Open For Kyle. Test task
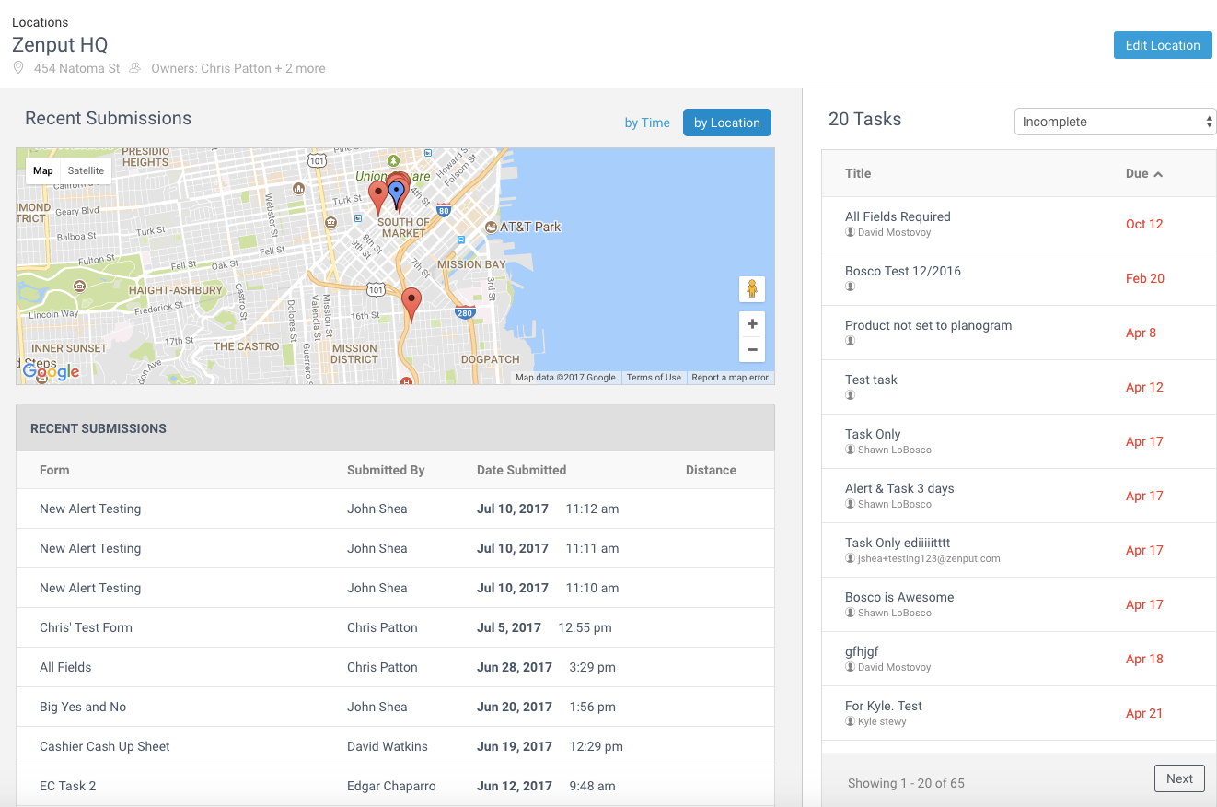 tap(884, 706)
